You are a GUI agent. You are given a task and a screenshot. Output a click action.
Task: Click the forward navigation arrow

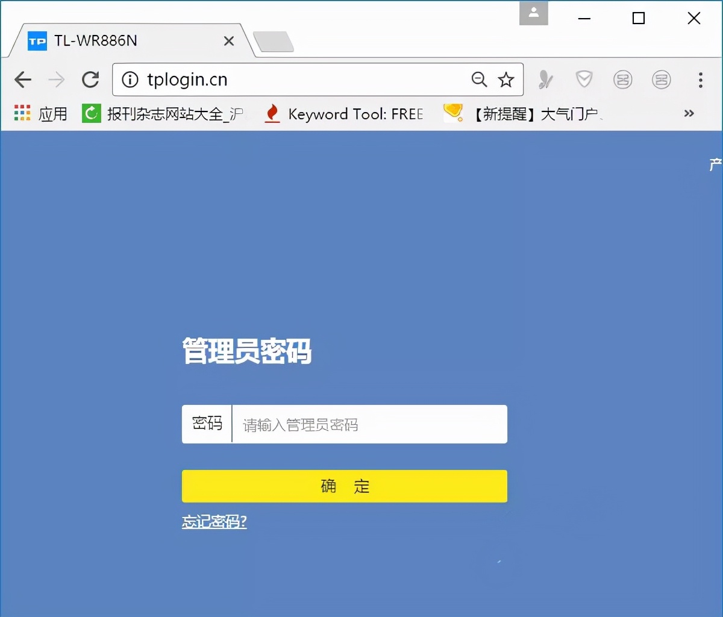pyautogui.click(x=57, y=80)
